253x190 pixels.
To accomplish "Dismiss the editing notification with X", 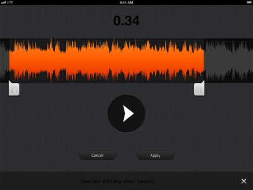I will click(x=244, y=181).
